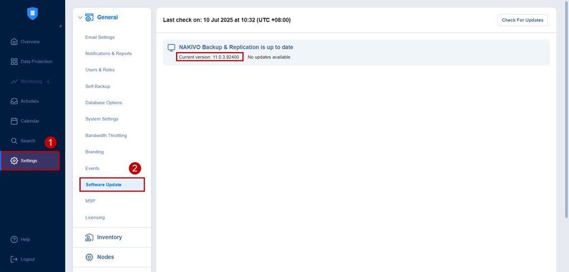This screenshot has width=569, height=272.
Task: Open the Nodes section heading
Action: coord(106,257)
